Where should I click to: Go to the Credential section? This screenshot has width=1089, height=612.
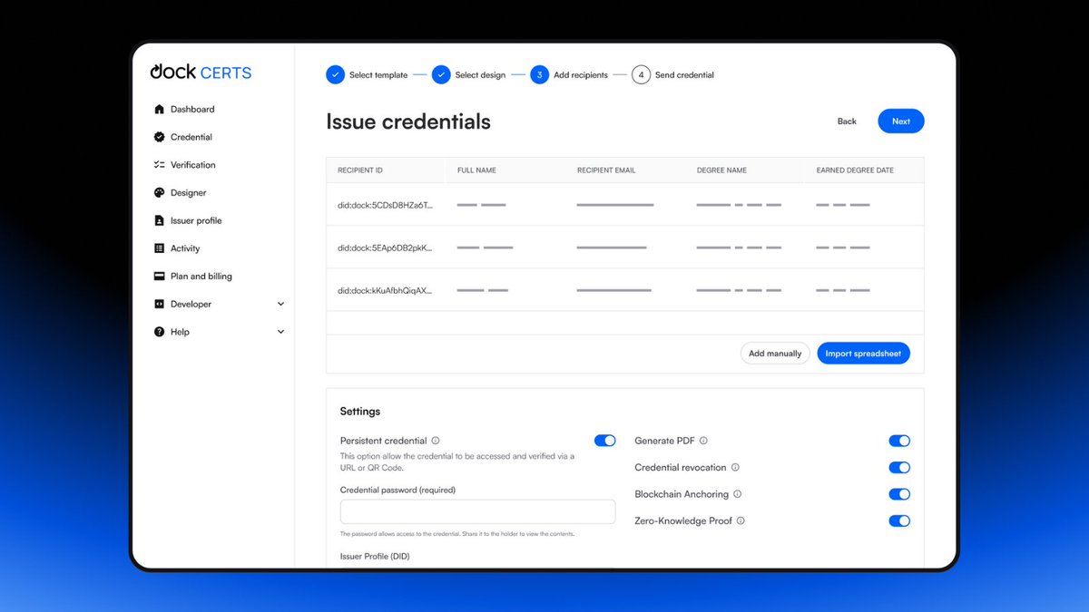point(191,137)
